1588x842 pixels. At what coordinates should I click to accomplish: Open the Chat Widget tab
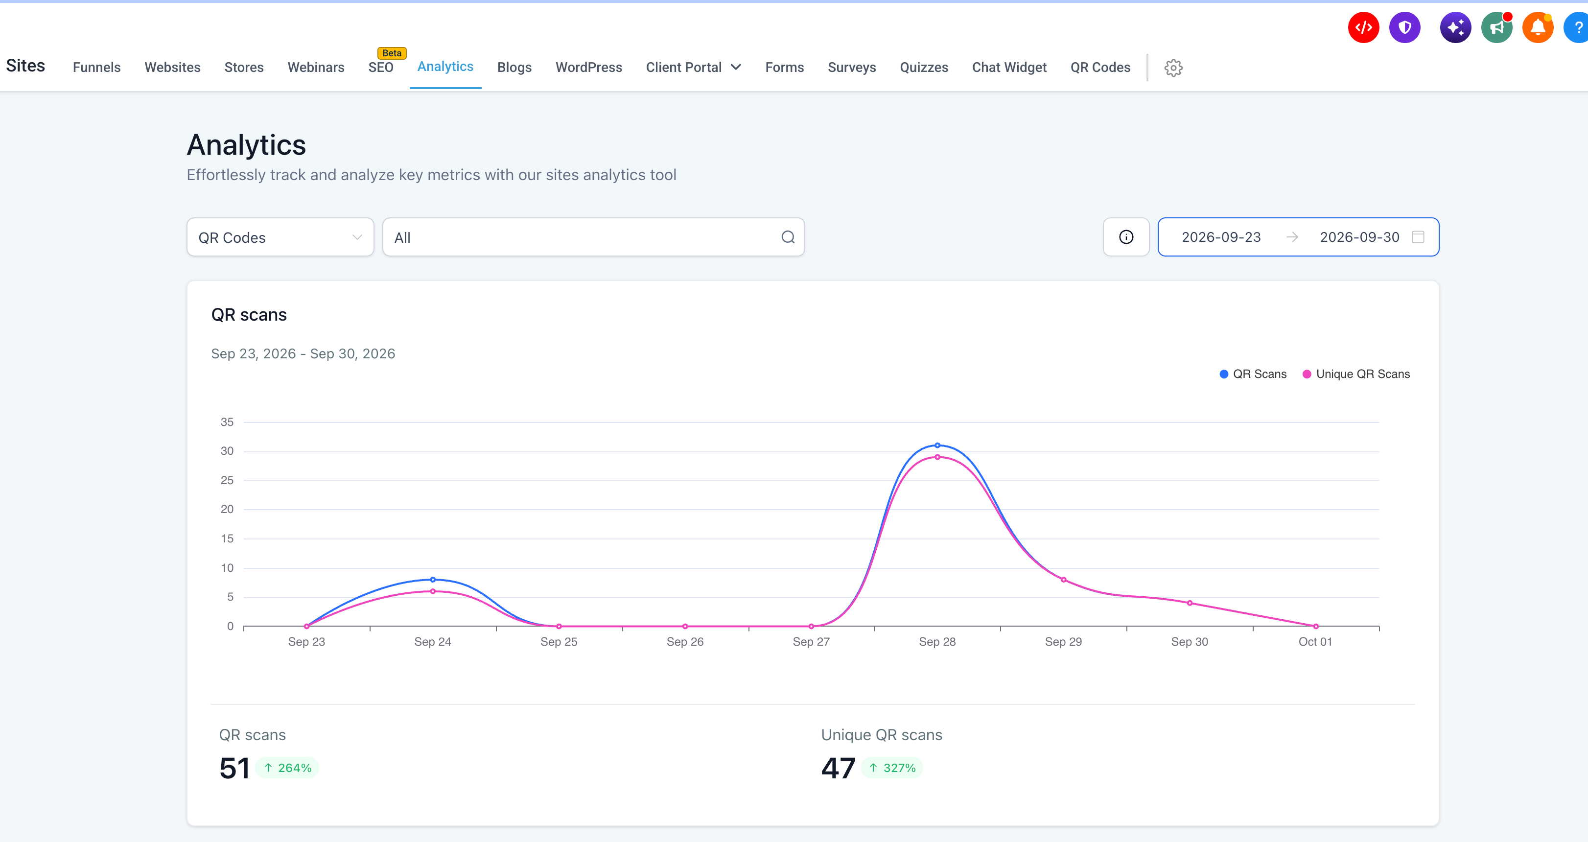pyautogui.click(x=1009, y=67)
